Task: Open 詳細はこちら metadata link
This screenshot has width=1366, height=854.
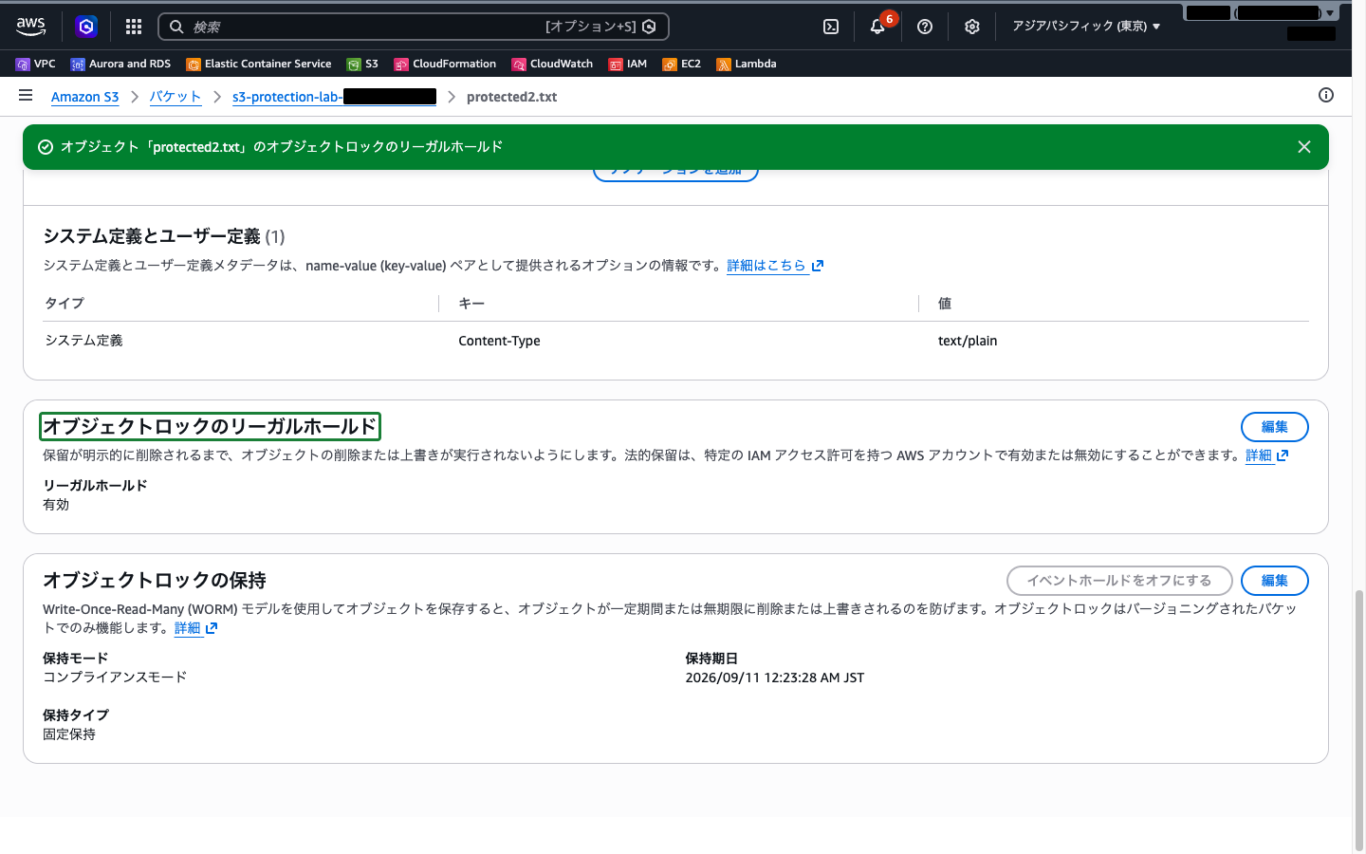Action: pos(775,266)
